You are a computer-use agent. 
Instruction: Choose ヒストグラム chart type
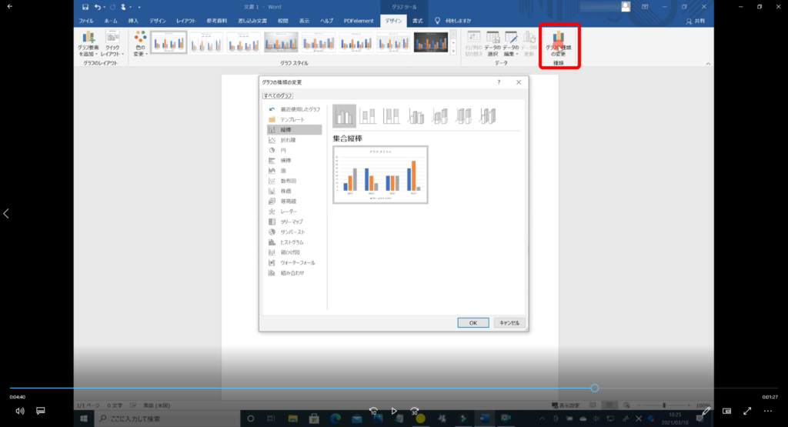292,242
